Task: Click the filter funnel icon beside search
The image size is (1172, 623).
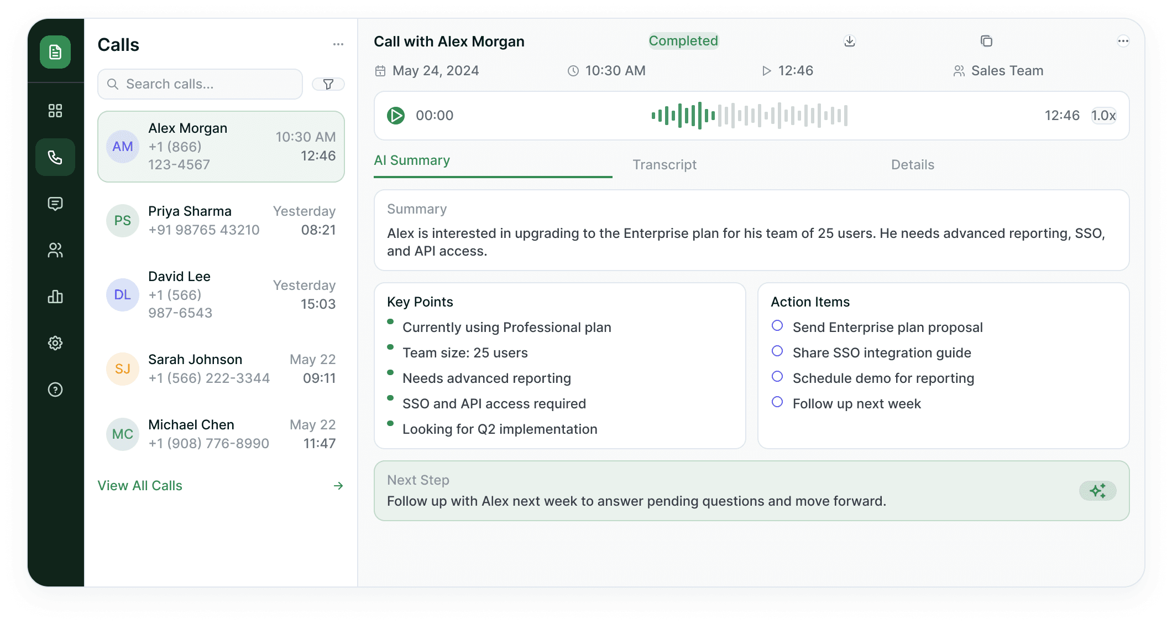Action: click(328, 84)
